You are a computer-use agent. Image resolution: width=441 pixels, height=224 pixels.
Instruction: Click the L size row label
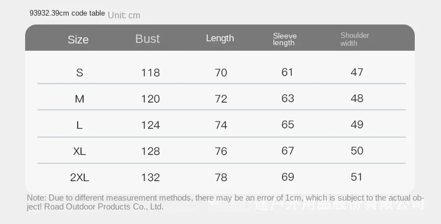tap(79, 125)
